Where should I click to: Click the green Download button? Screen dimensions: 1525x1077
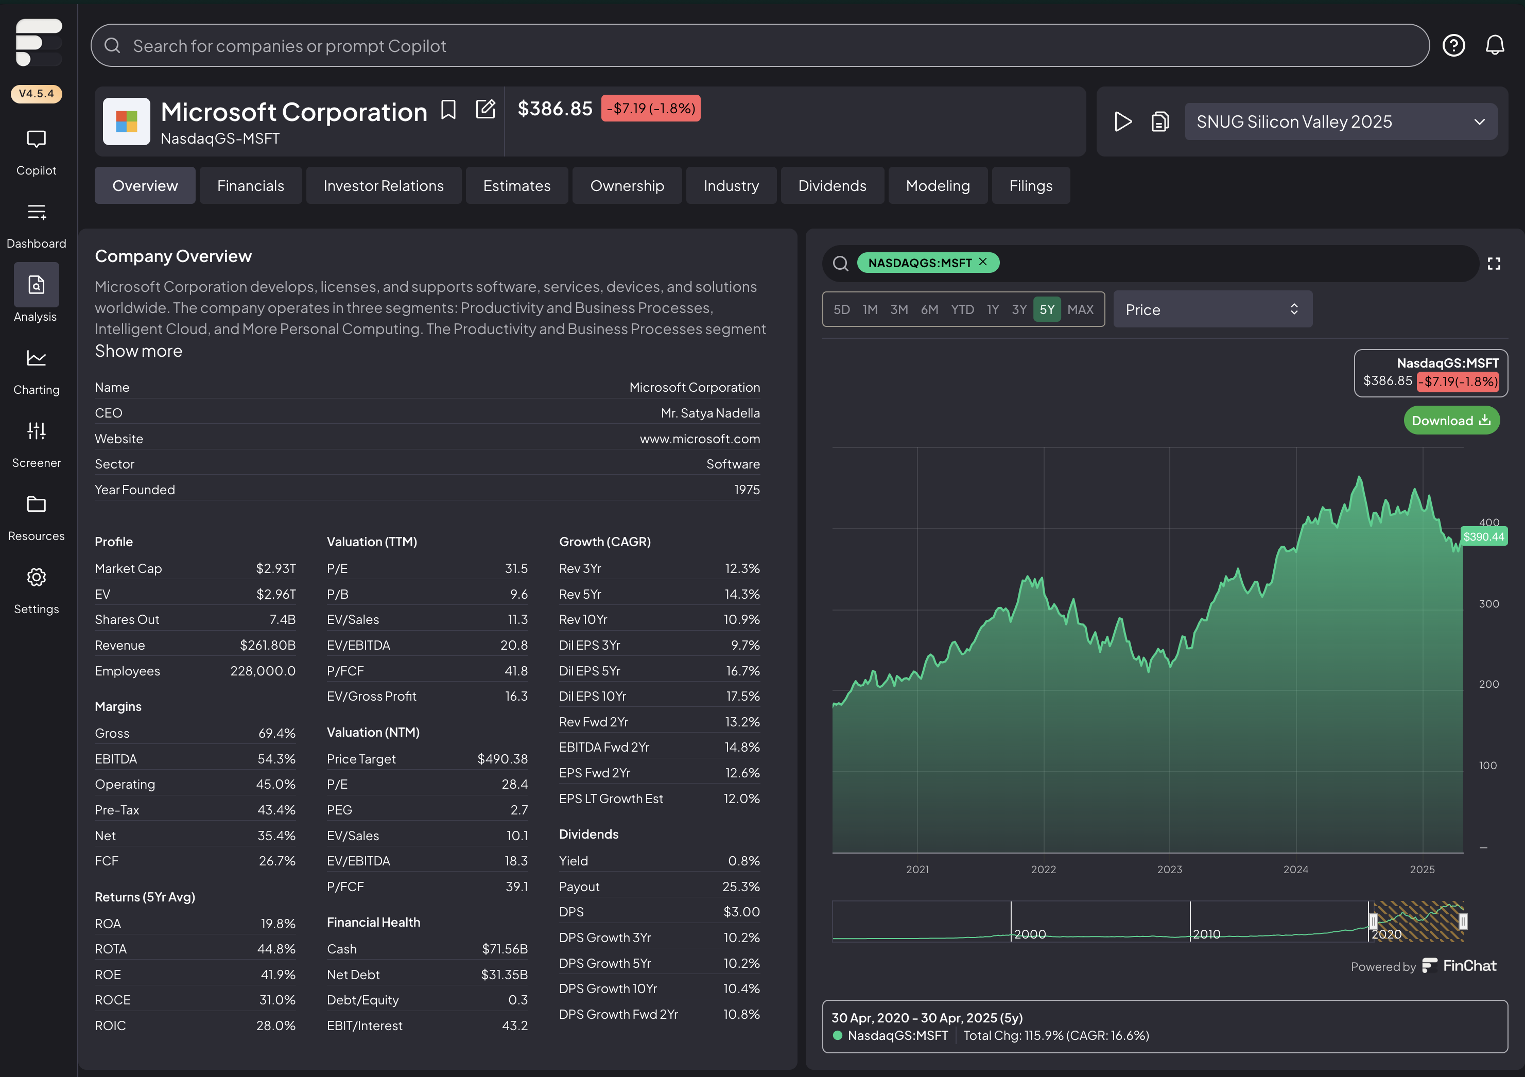(1451, 420)
